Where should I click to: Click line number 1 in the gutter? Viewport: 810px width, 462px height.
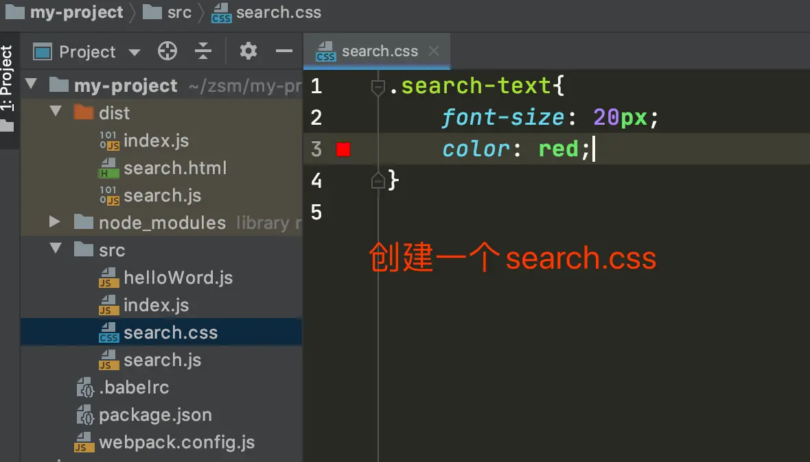[x=316, y=86]
